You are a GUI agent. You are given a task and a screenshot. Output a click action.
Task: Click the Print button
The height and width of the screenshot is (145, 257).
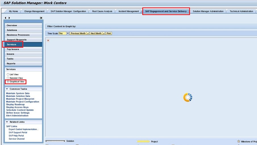coord(109,33)
